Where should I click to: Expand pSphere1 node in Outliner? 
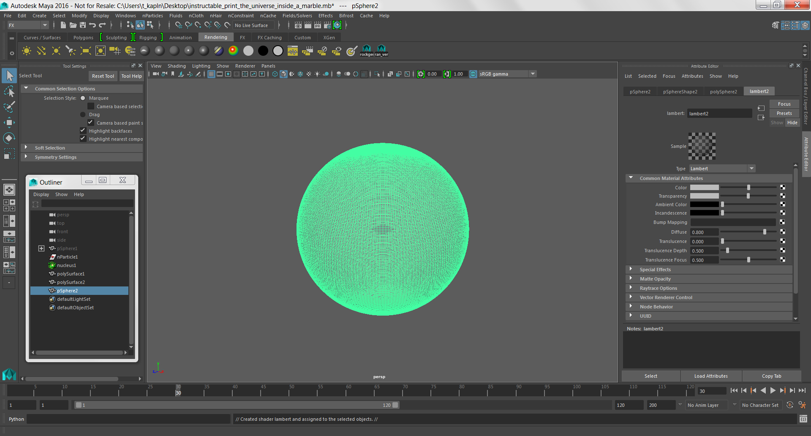(x=41, y=248)
